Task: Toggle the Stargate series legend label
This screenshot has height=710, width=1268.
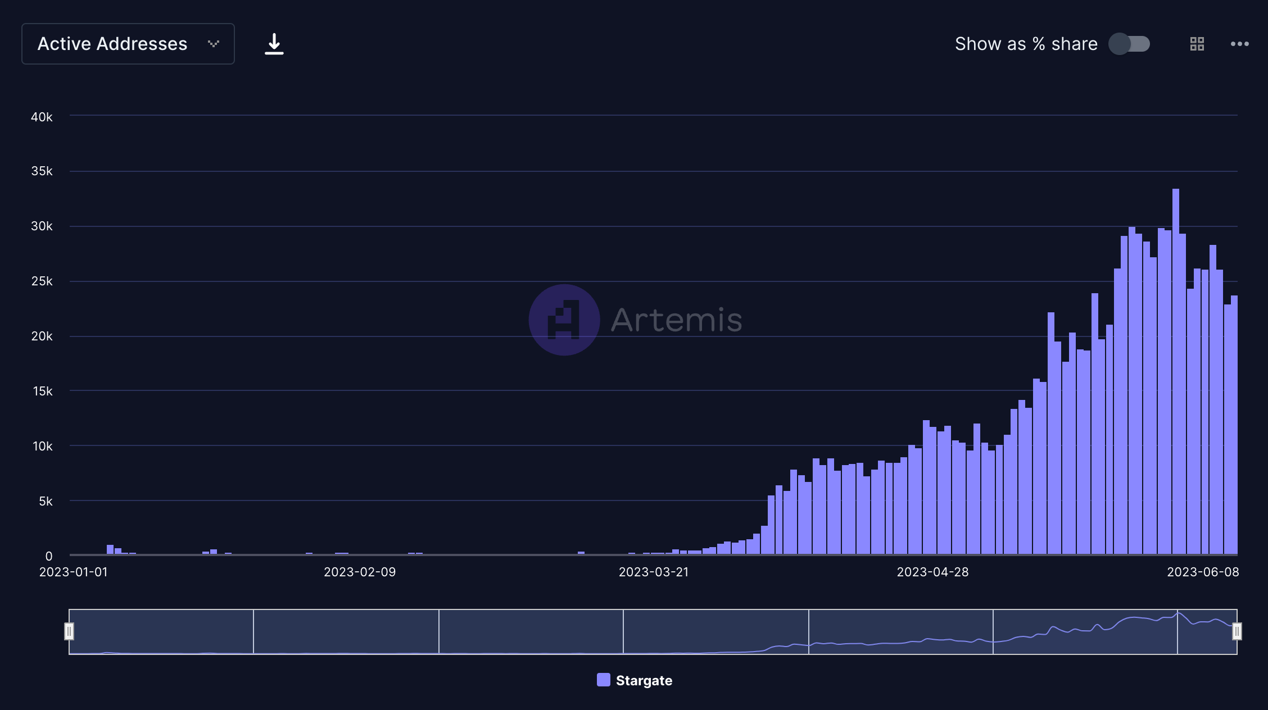Action: coord(644,680)
